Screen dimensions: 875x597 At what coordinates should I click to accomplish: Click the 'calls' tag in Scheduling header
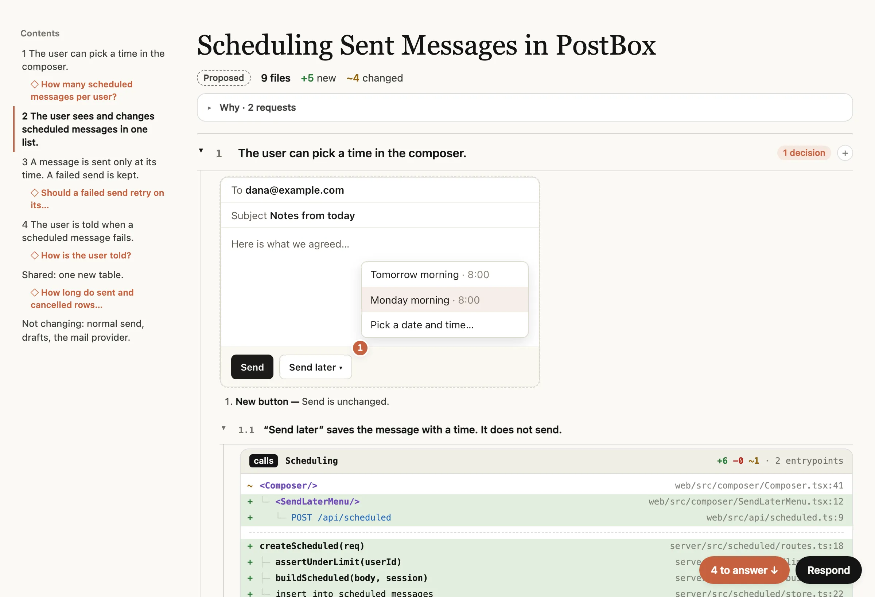264,461
